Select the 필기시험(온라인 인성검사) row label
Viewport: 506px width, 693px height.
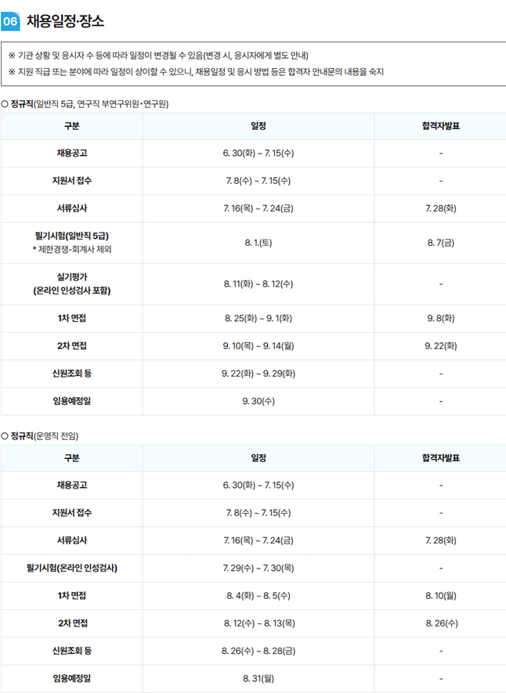click(x=71, y=568)
